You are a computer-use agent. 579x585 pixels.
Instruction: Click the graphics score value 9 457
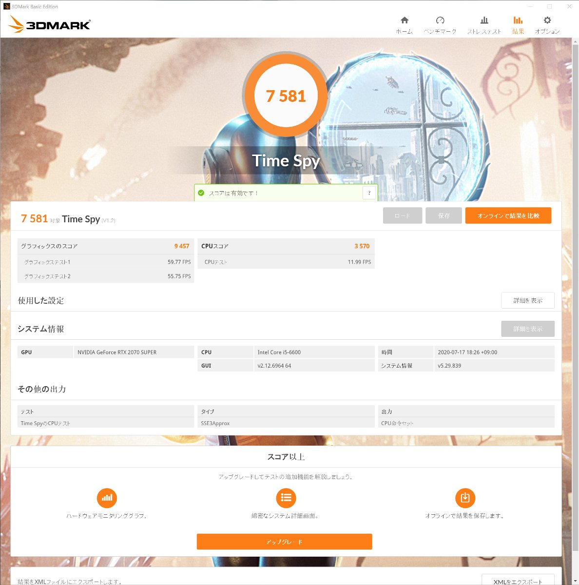pyautogui.click(x=182, y=246)
